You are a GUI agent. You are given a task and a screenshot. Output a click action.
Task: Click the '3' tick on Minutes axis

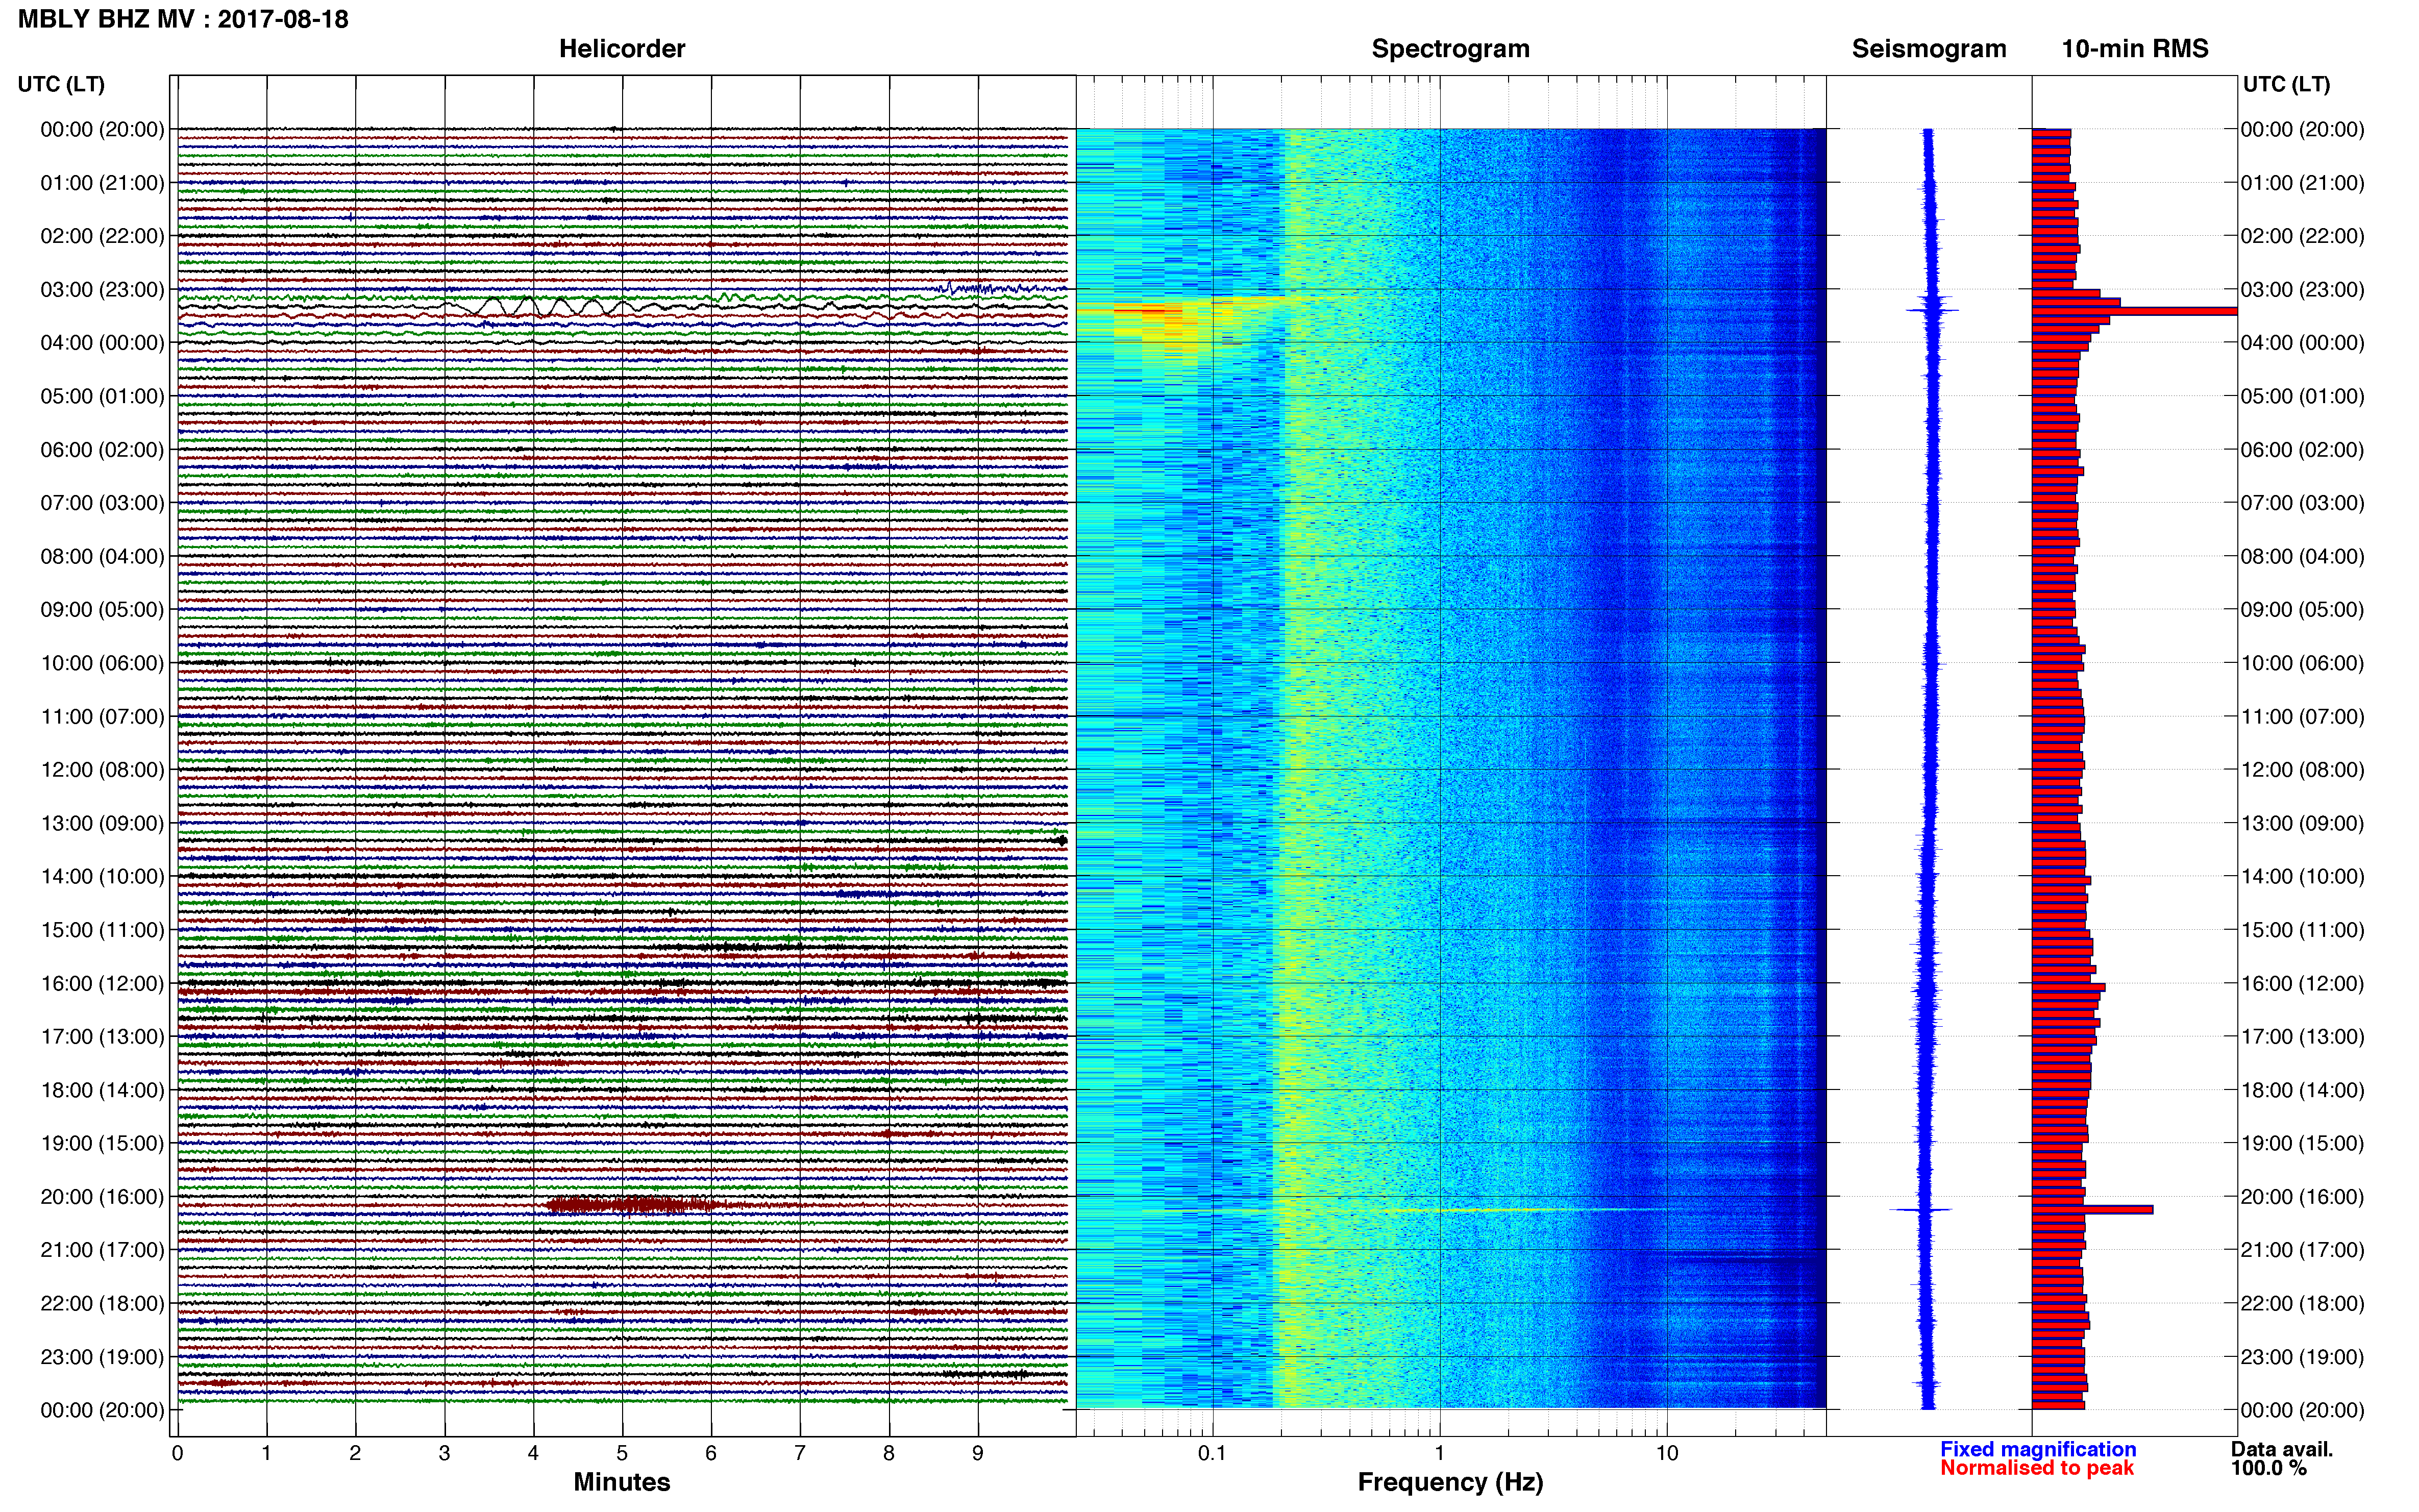pos(444,1454)
